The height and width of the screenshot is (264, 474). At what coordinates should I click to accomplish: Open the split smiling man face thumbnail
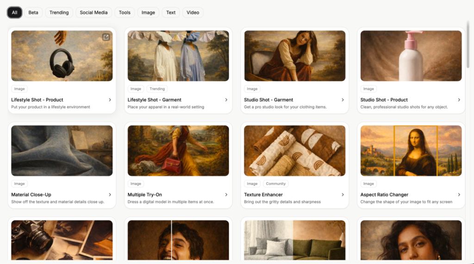click(x=178, y=240)
